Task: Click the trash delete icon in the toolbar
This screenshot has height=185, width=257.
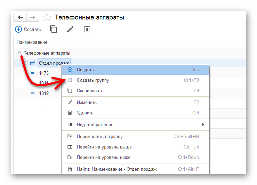Action: (87, 29)
